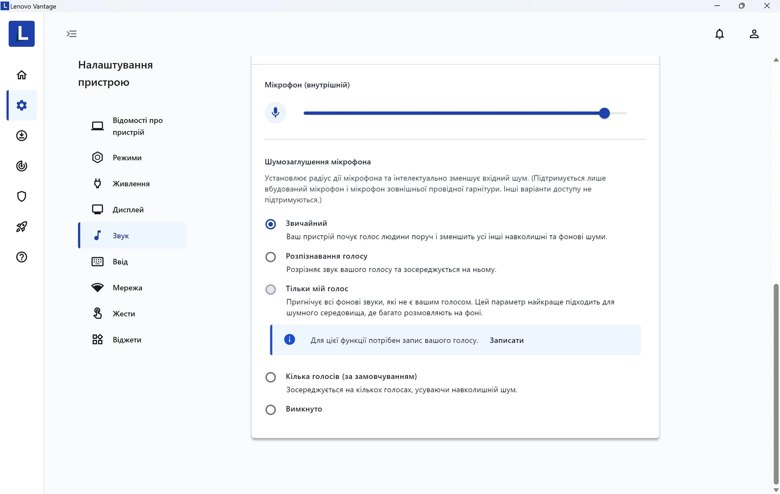Click the Шумозаглушення мікрофона heading
Image resolution: width=780 pixels, height=494 pixels.
point(318,162)
